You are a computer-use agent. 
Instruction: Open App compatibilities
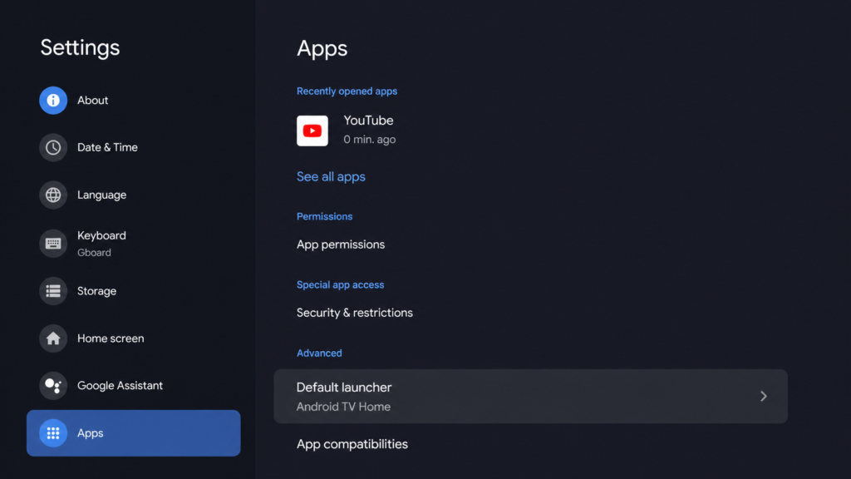click(352, 444)
